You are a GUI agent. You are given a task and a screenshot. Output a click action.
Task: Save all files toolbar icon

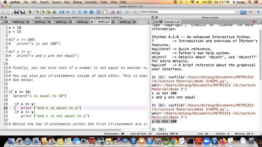point(23,12)
